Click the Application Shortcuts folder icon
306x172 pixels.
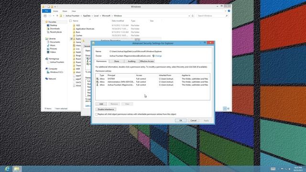(x=74, y=29)
